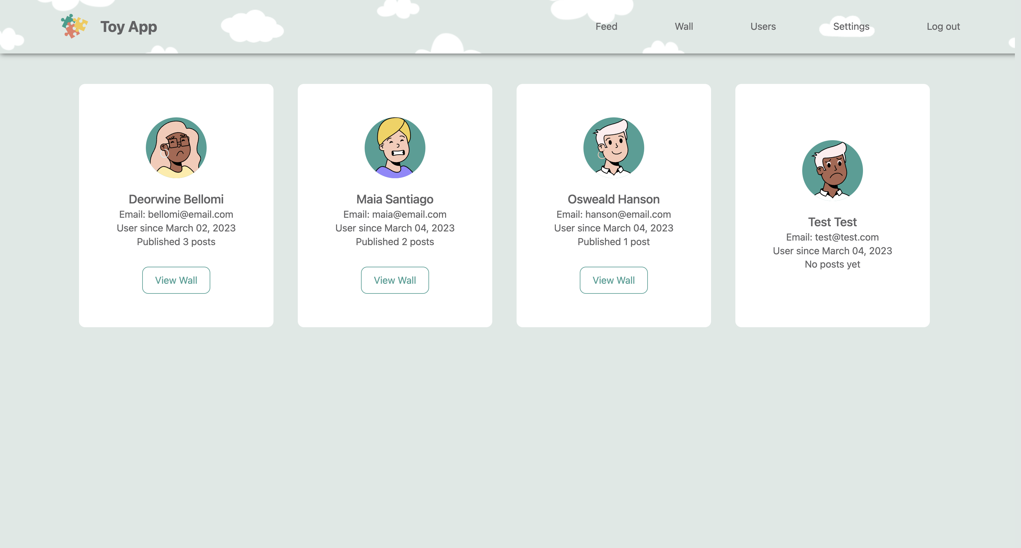Click the Log out menu item

click(943, 26)
